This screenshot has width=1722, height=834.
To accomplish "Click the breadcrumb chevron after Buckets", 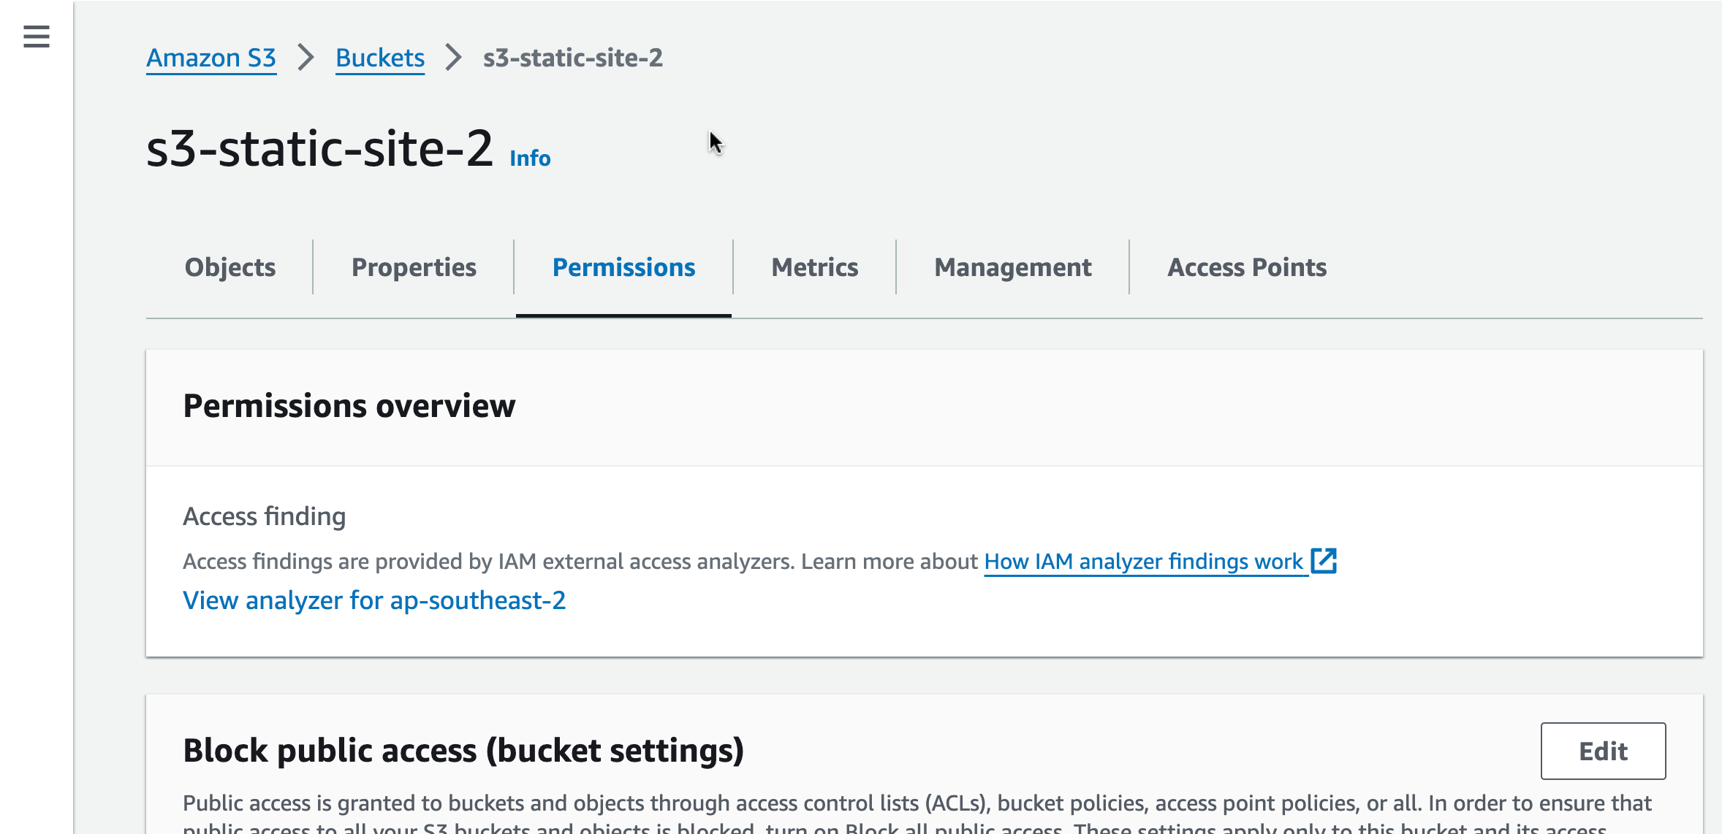I will [x=454, y=58].
